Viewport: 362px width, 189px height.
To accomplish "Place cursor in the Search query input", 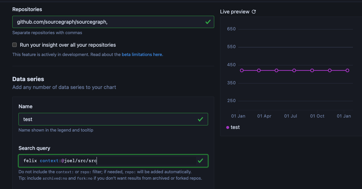I will pos(146,161).
